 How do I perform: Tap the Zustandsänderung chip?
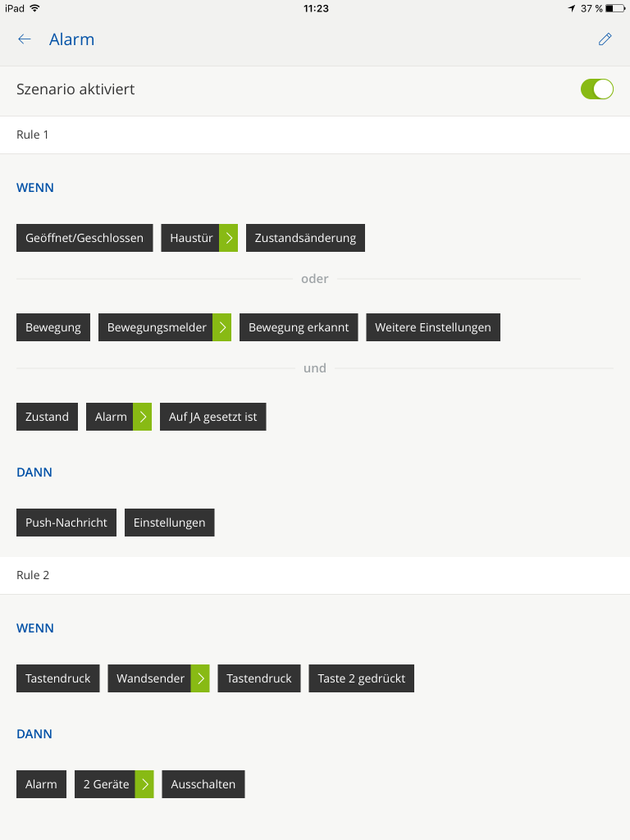click(x=305, y=238)
